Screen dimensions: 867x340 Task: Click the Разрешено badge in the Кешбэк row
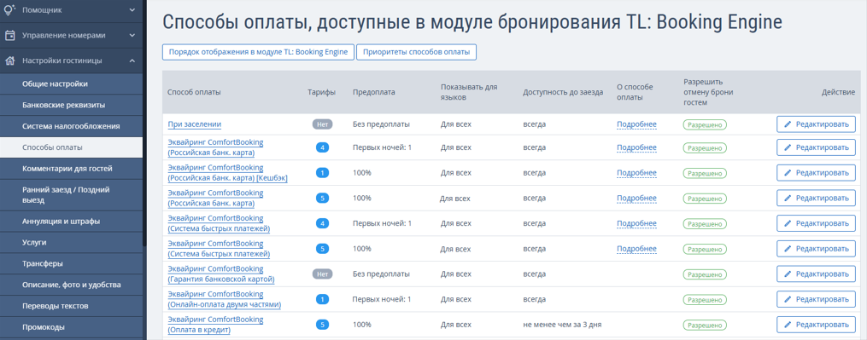coord(705,173)
